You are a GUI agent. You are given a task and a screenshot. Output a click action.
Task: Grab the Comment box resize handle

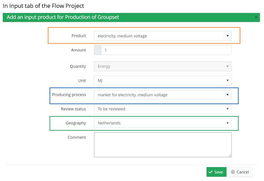230,155
